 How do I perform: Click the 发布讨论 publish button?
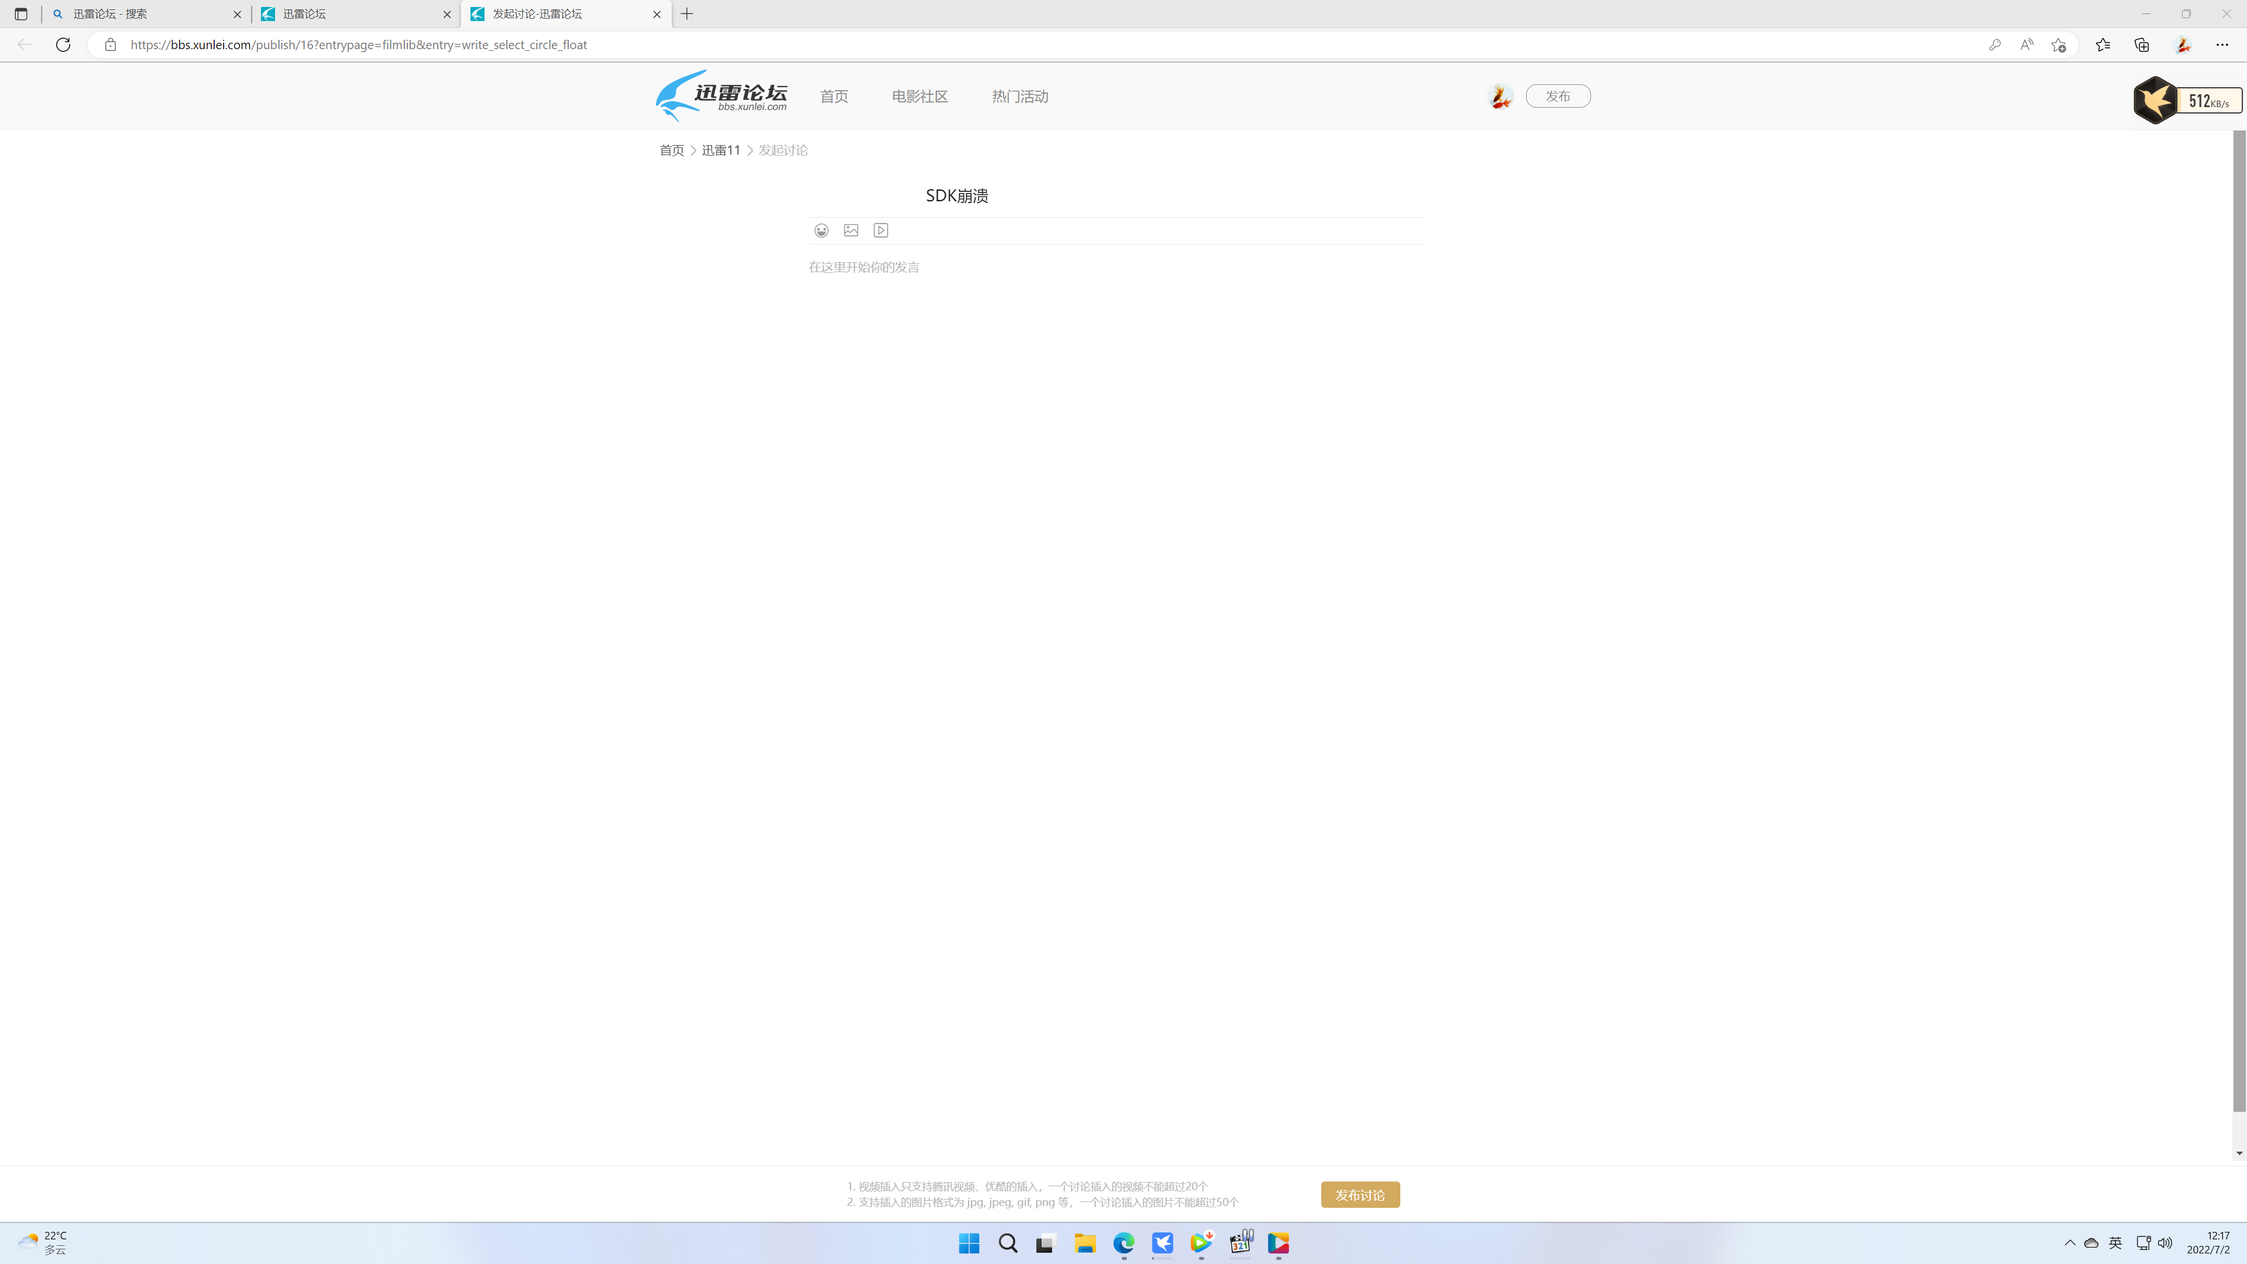[x=1359, y=1194]
